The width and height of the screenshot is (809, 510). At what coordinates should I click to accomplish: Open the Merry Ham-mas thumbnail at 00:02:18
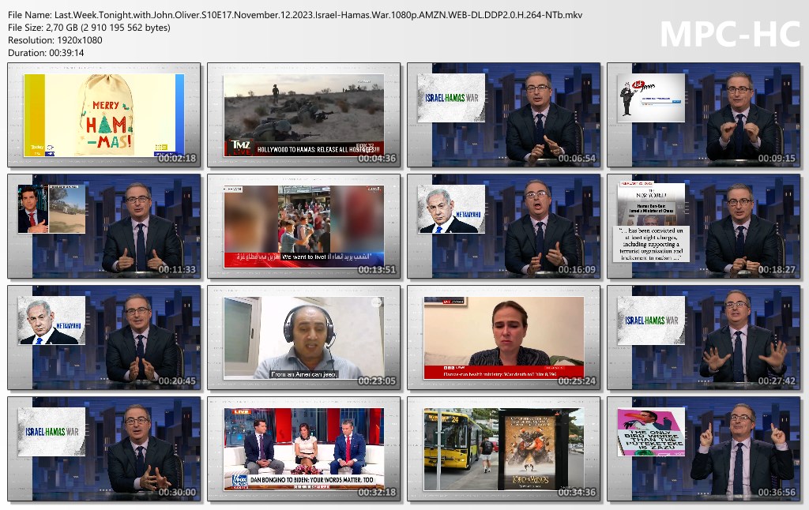coord(103,115)
